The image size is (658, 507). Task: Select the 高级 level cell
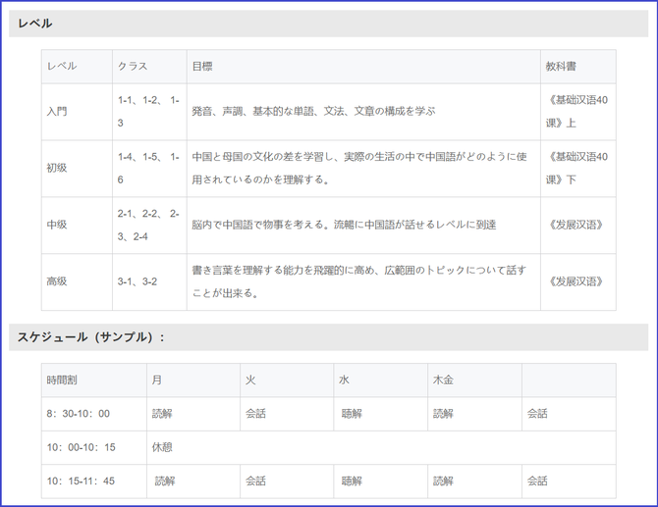(x=77, y=281)
